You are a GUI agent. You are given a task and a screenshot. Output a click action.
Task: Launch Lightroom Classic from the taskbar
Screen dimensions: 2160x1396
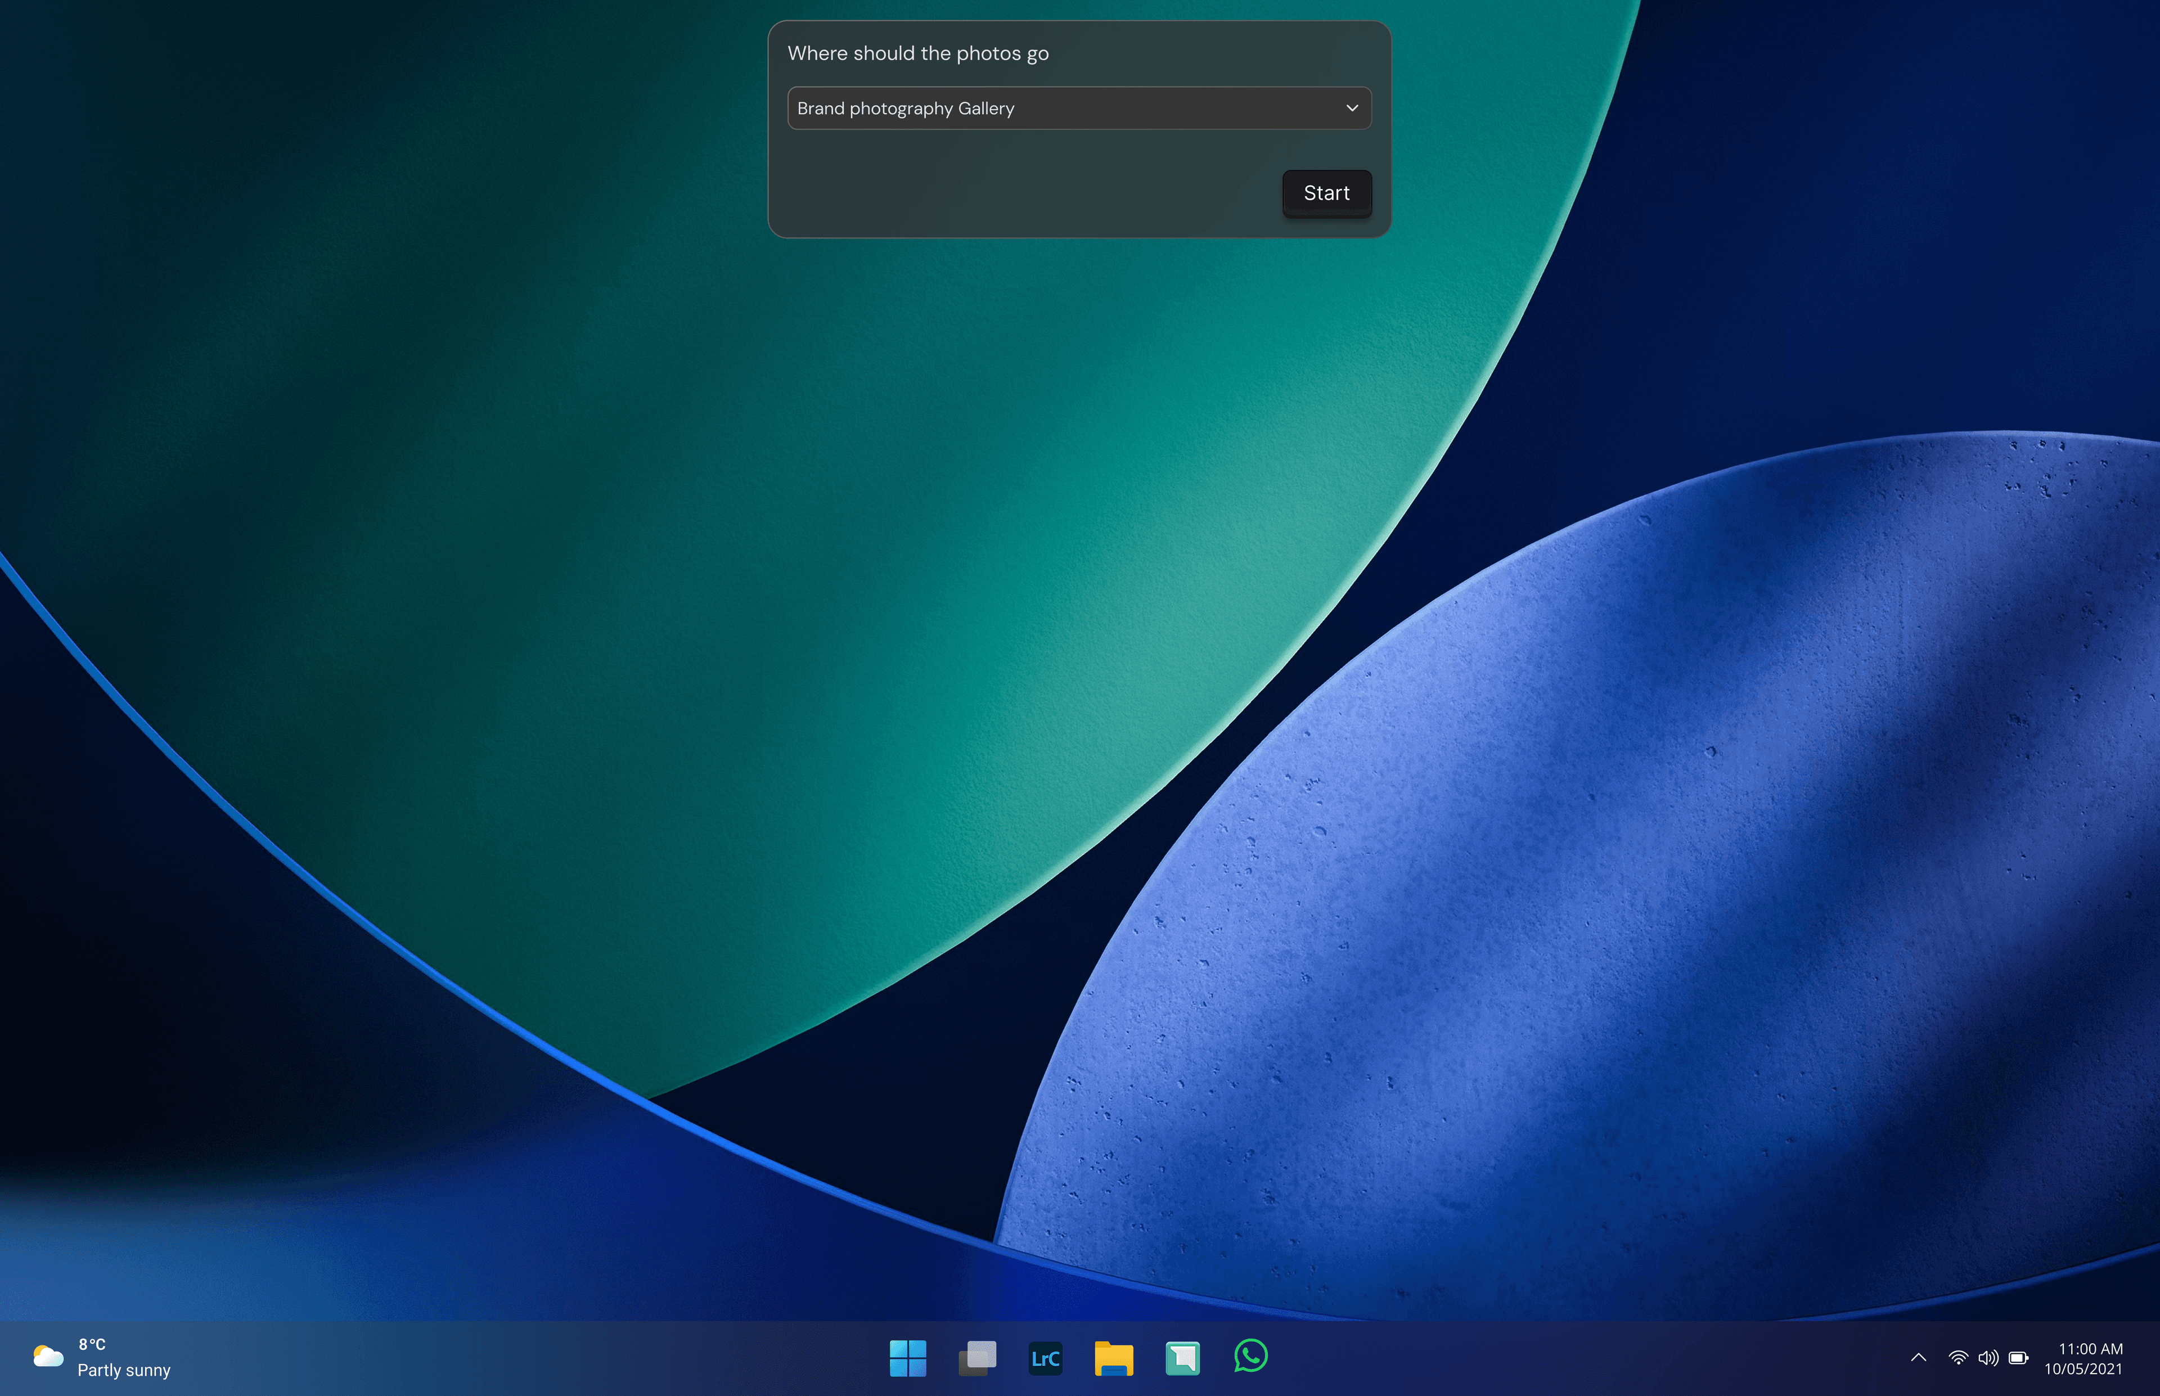click(x=1045, y=1358)
